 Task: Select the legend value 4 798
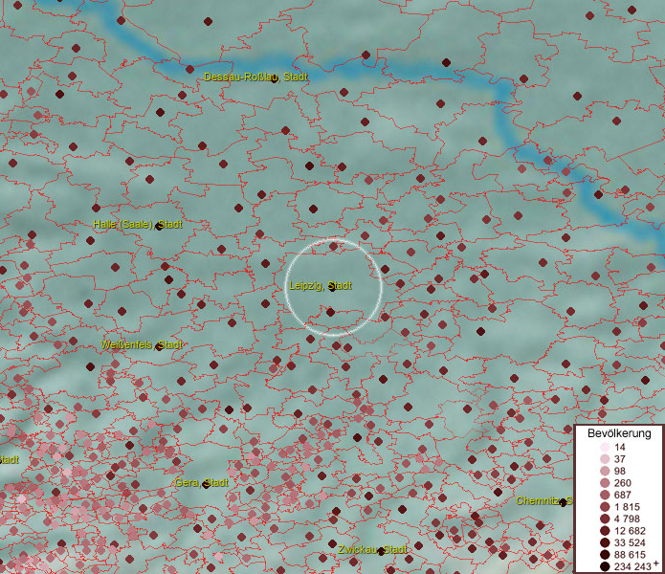tap(627, 519)
